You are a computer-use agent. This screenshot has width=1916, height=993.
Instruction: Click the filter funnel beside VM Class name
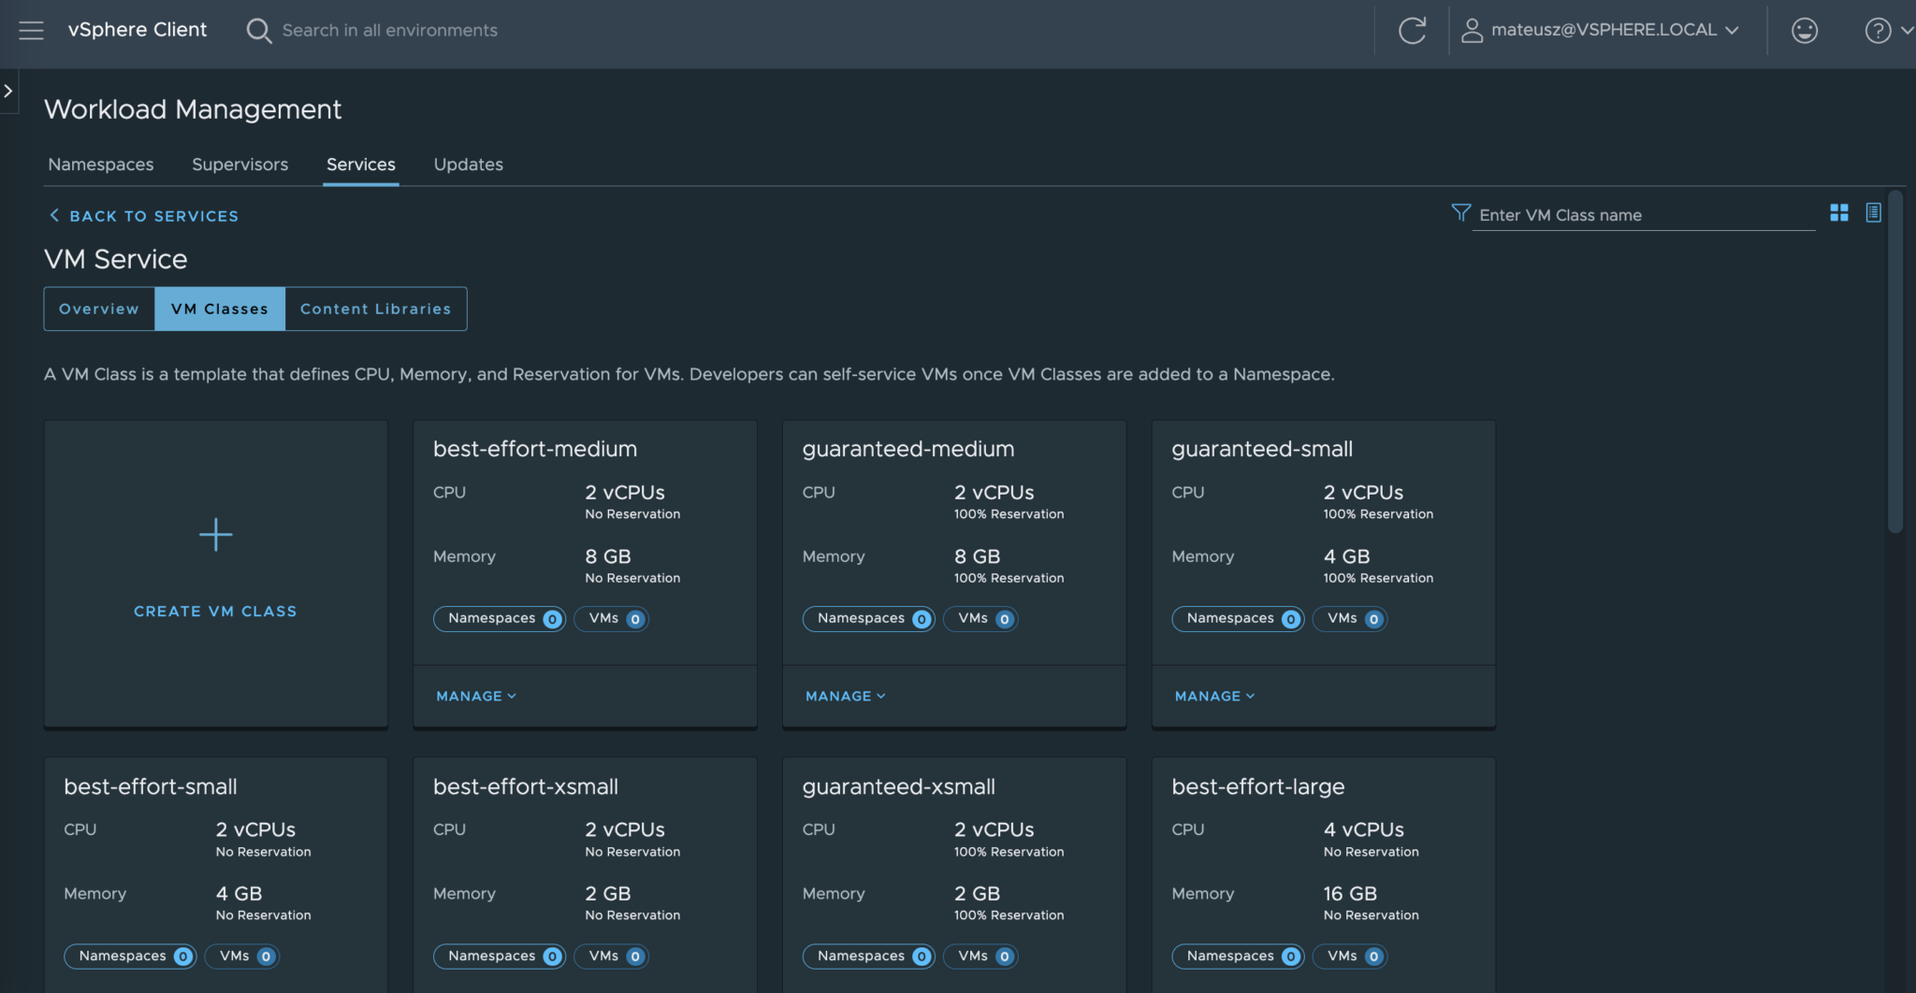click(1459, 213)
